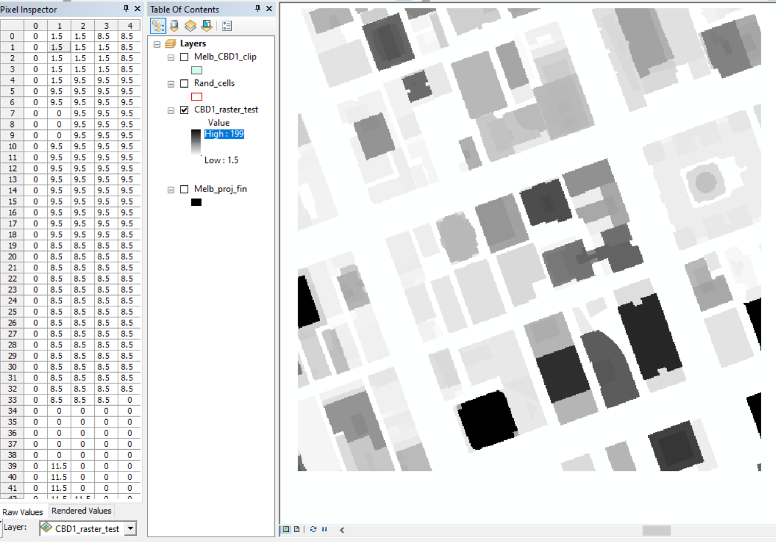Enable the Melb_CBD1_clip layer checkbox
This screenshot has height=542, width=776.
[x=184, y=57]
